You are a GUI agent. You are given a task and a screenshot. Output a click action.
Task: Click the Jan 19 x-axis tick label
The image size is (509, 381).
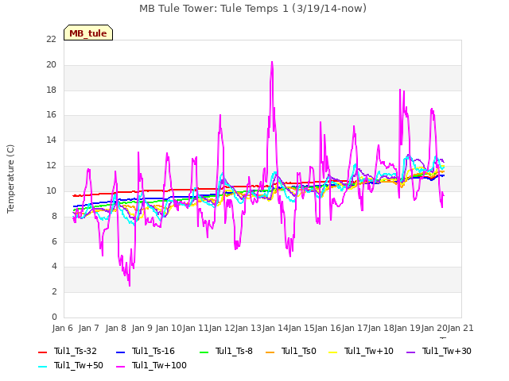pos(407,328)
